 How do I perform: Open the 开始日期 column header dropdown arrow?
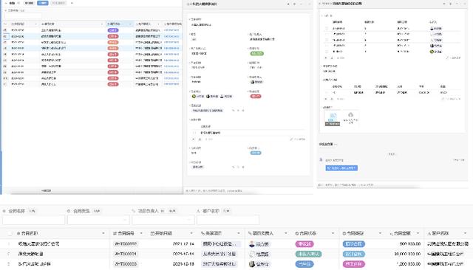pyautogui.click(x=191, y=233)
